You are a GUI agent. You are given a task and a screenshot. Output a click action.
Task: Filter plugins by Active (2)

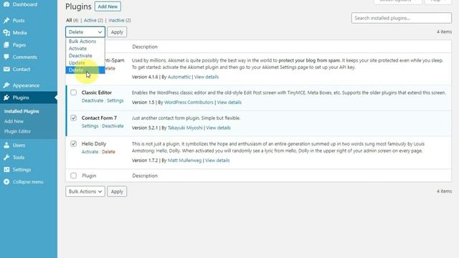click(x=93, y=20)
